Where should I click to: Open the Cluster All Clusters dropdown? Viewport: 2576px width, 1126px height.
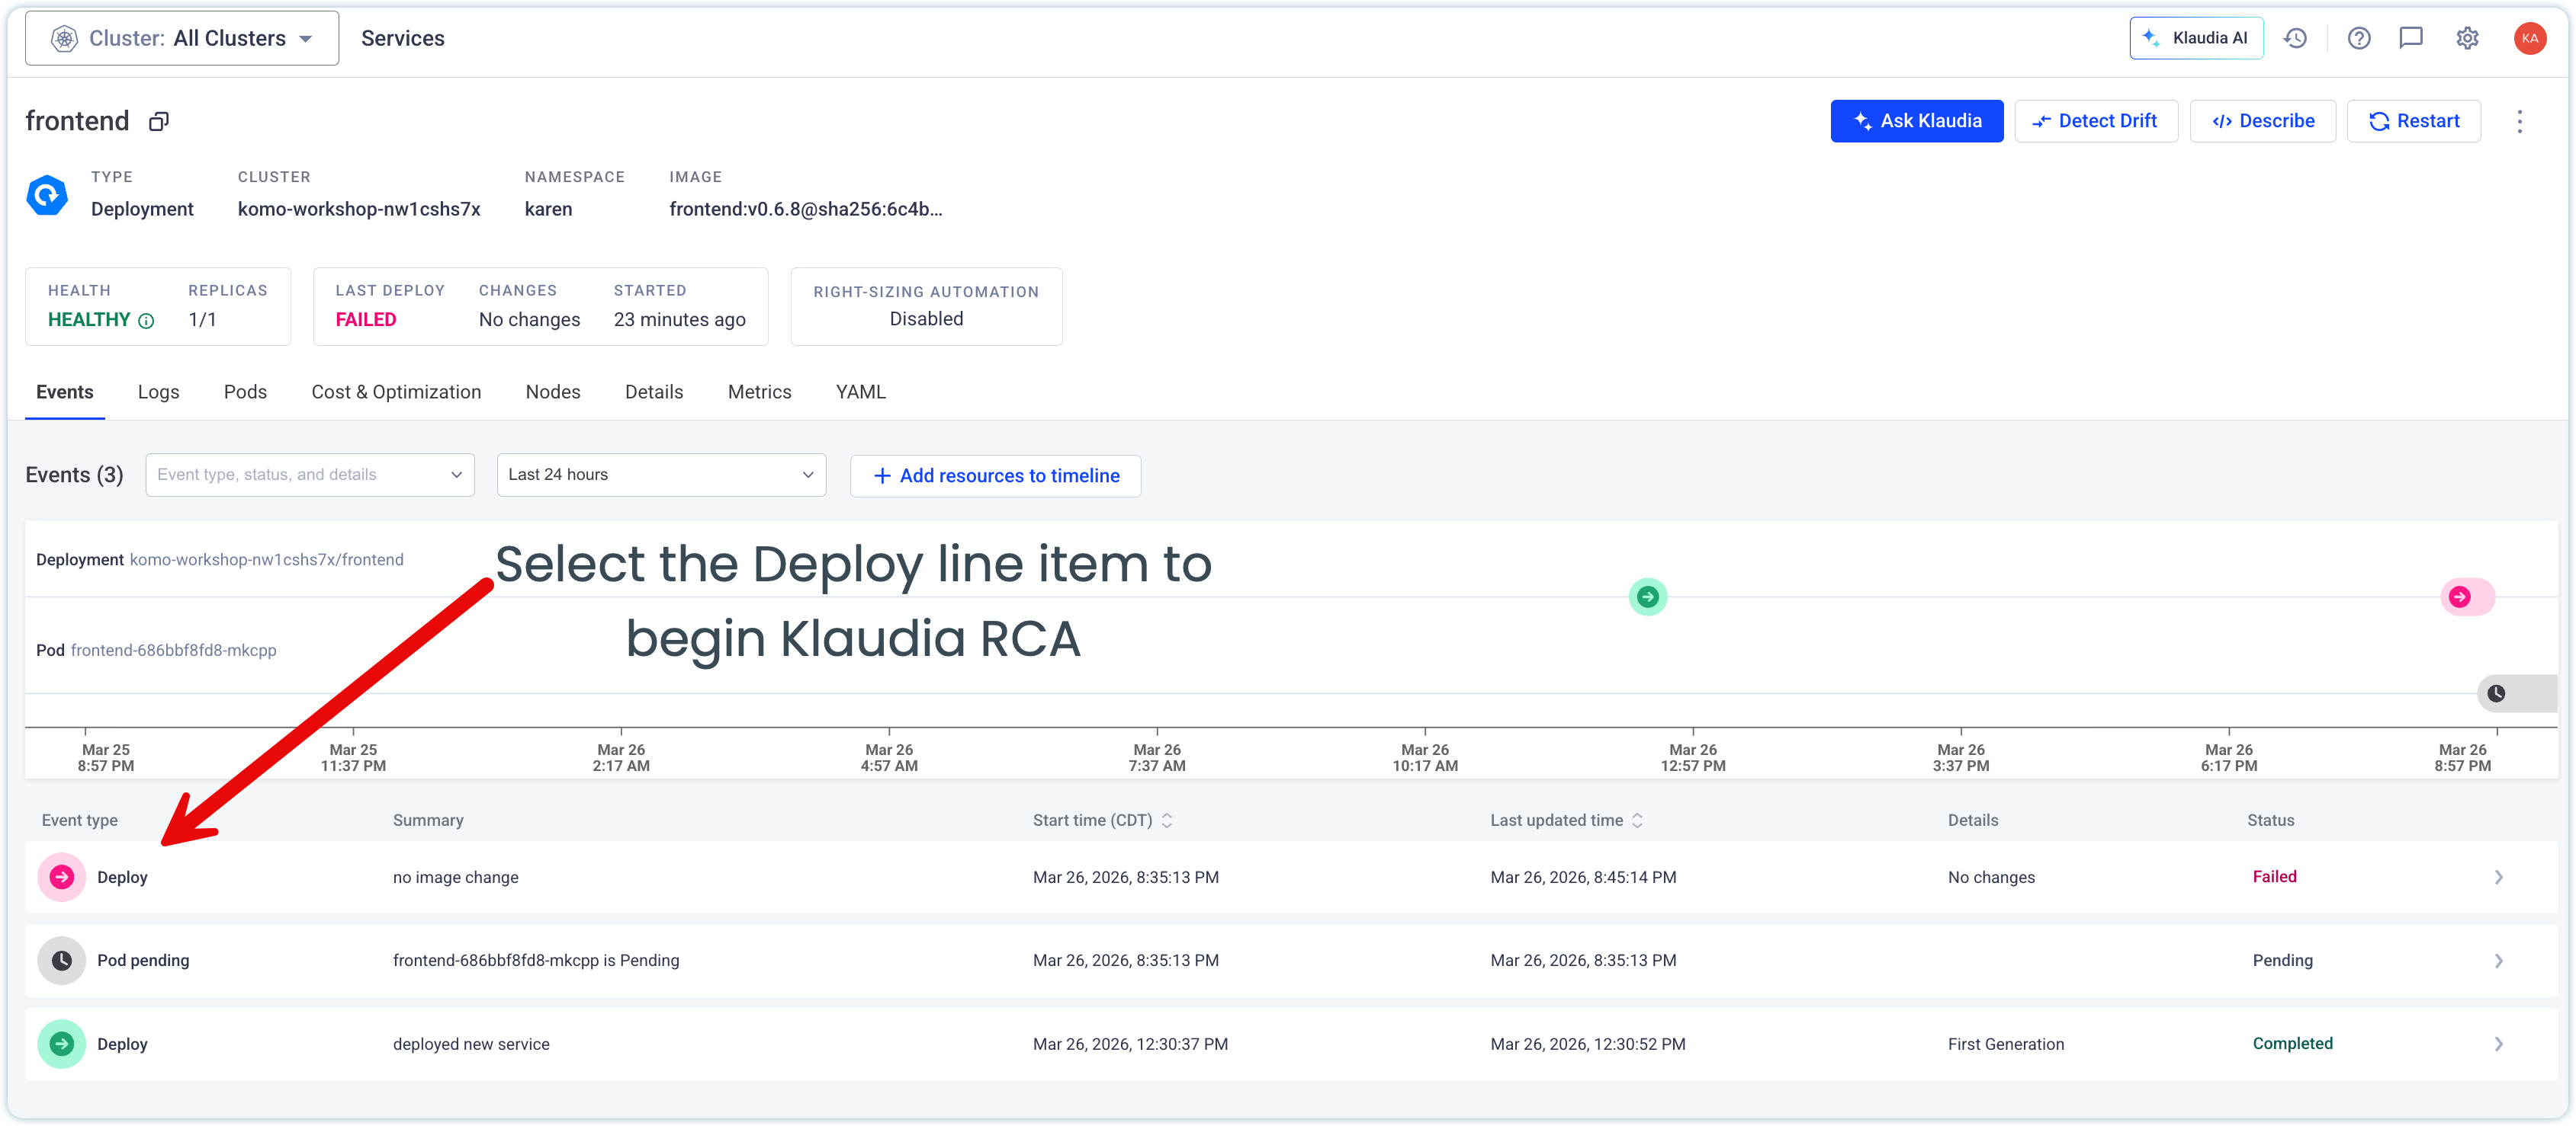coord(182,38)
